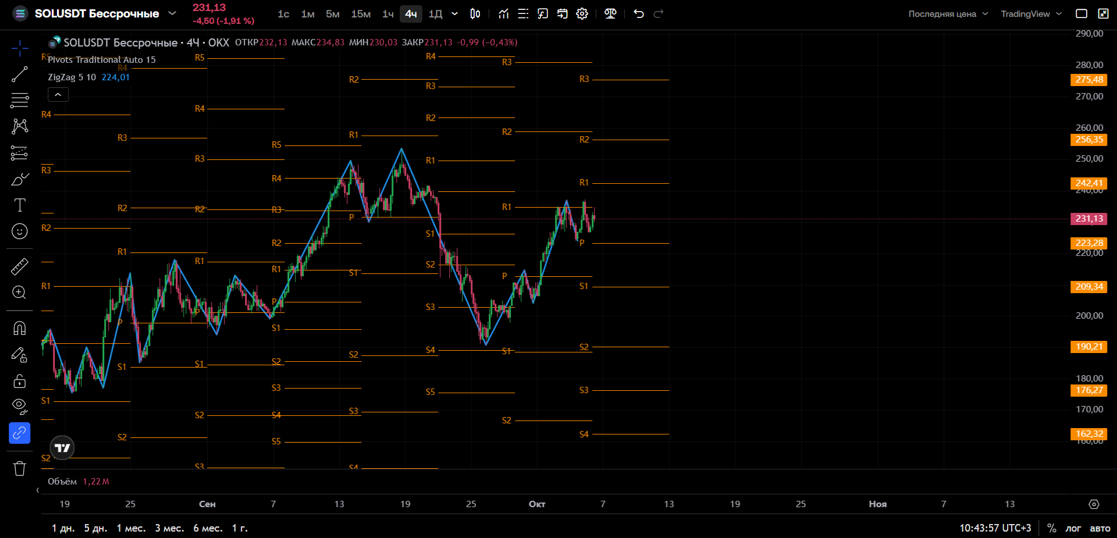1117x538 pixels.
Task: Select the brush drawing tool
Action: [x=20, y=179]
